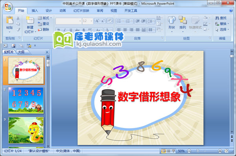The width and height of the screenshot is (236, 156).
Task: Click the Cut scissors icon
Action: (x=18, y=18)
